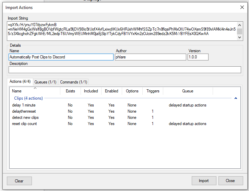249x191 pixels.
Task: Click the Enabled column header
Action: pyautogui.click(x=111, y=91)
